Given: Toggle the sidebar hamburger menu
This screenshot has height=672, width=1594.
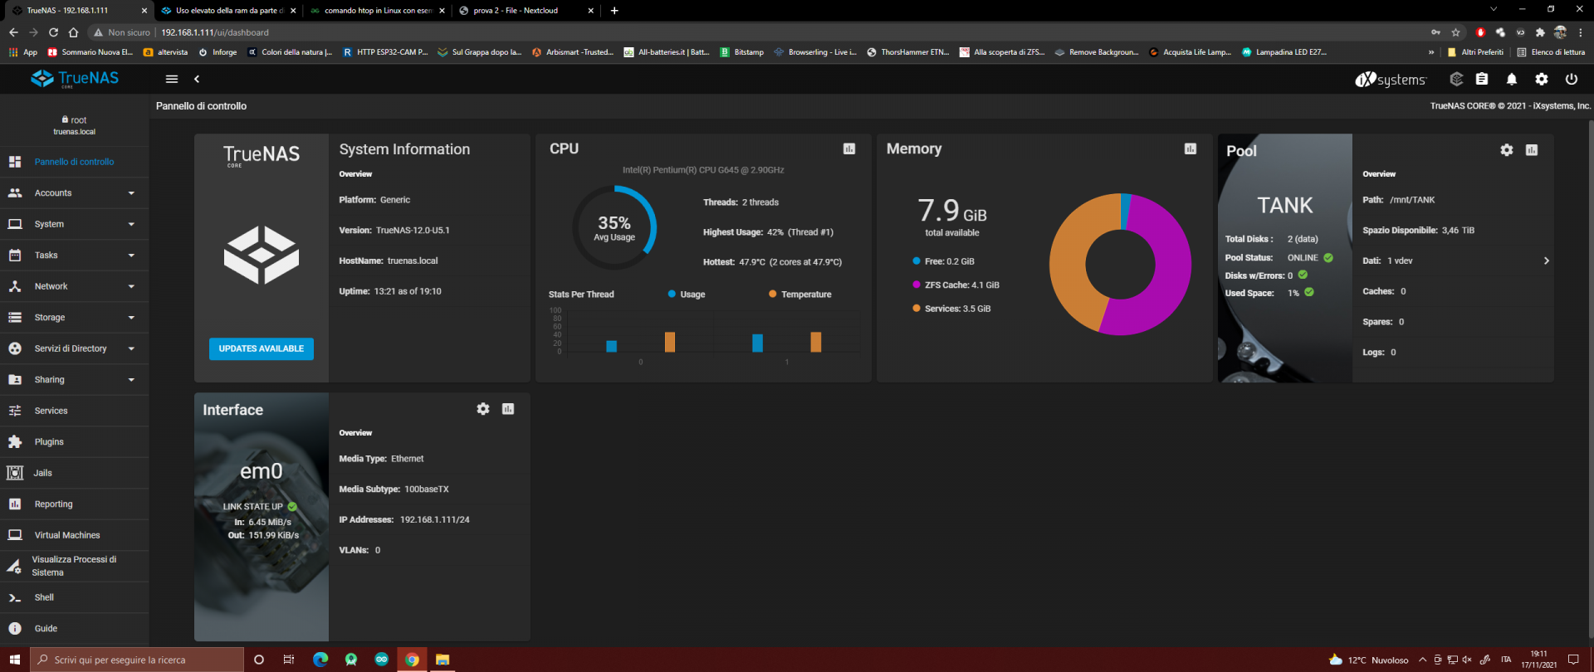Looking at the screenshot, I should 172,79.
